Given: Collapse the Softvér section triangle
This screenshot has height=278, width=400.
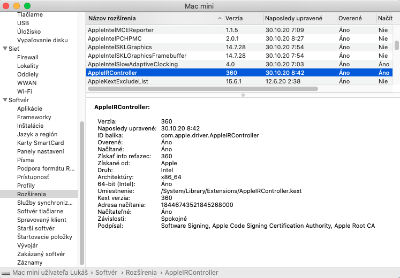Looking at the screenshot, I should point(5,100).
